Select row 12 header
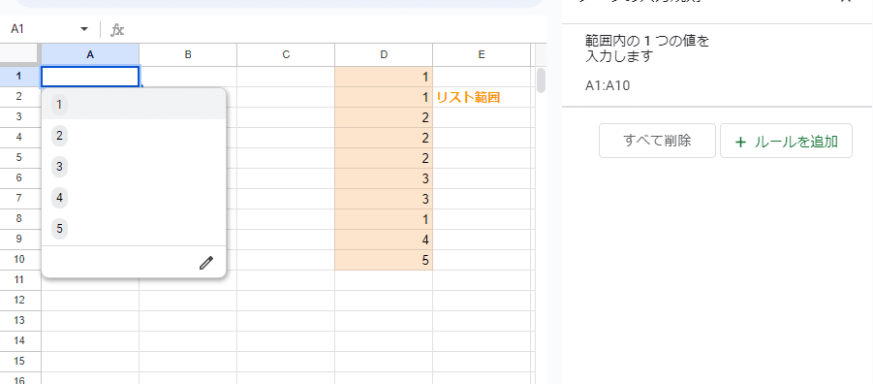 pos(20,301)
